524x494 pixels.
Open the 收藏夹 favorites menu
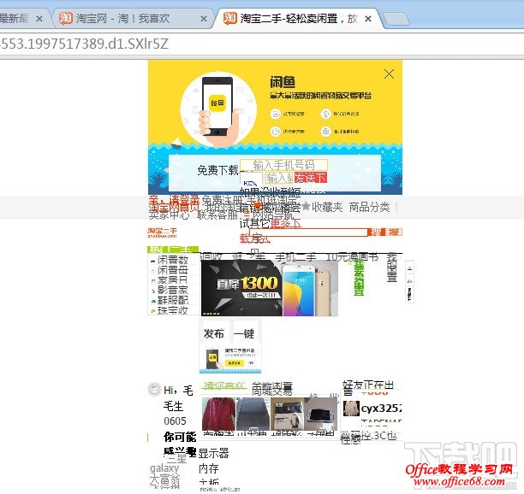(323, 207)
